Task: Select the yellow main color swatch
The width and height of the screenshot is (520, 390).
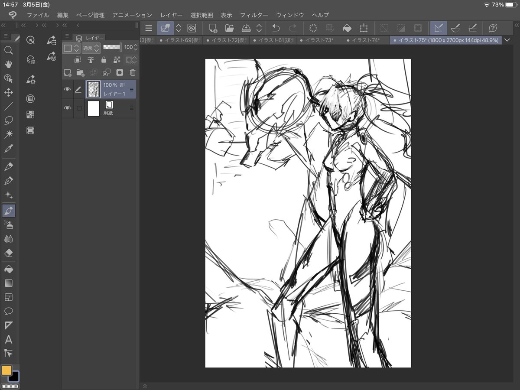Action: click(6, 370)
